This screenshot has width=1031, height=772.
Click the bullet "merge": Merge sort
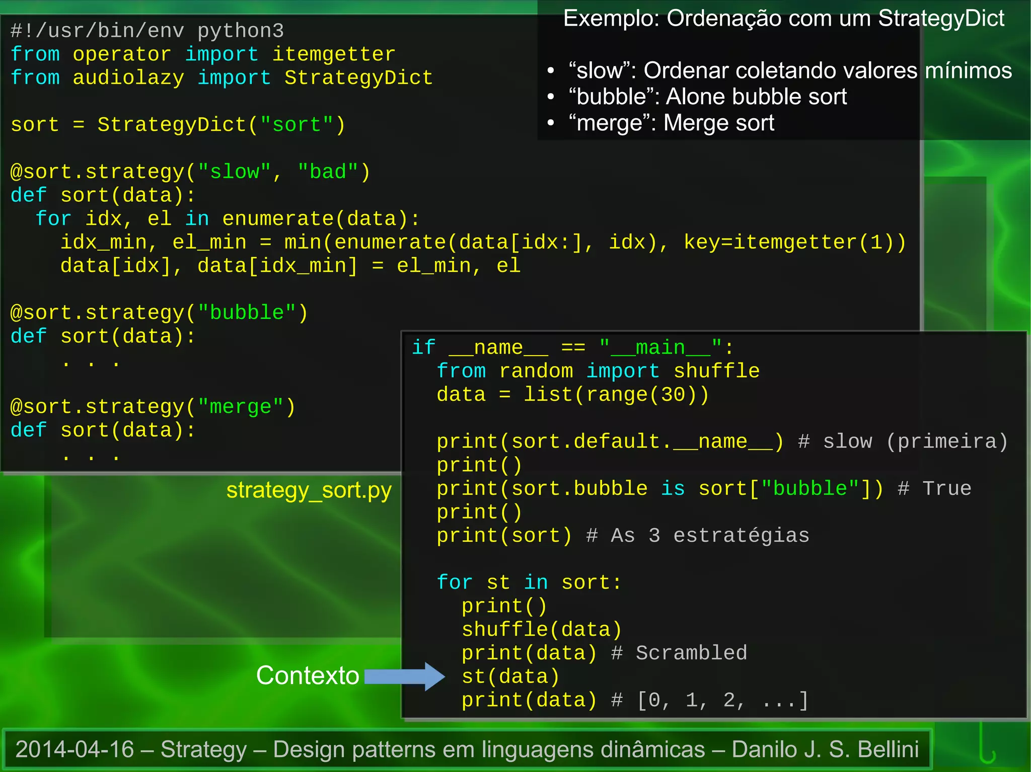[671, 123]
